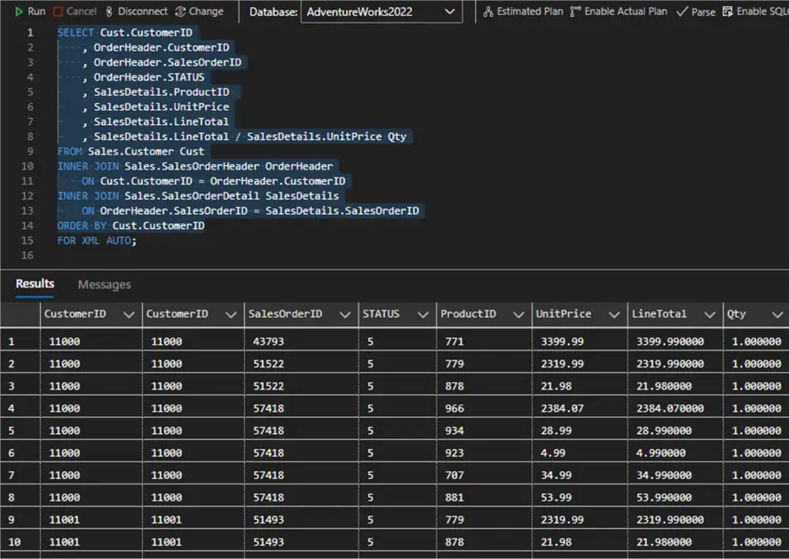Expand the SalesOrderID column filter arrow

344,314
